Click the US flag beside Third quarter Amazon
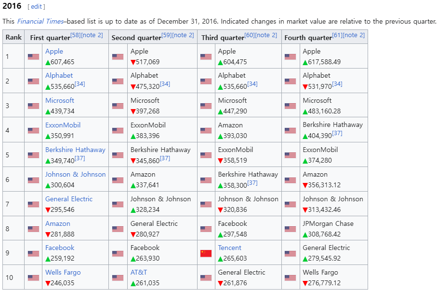 click(x=206, y=130)
